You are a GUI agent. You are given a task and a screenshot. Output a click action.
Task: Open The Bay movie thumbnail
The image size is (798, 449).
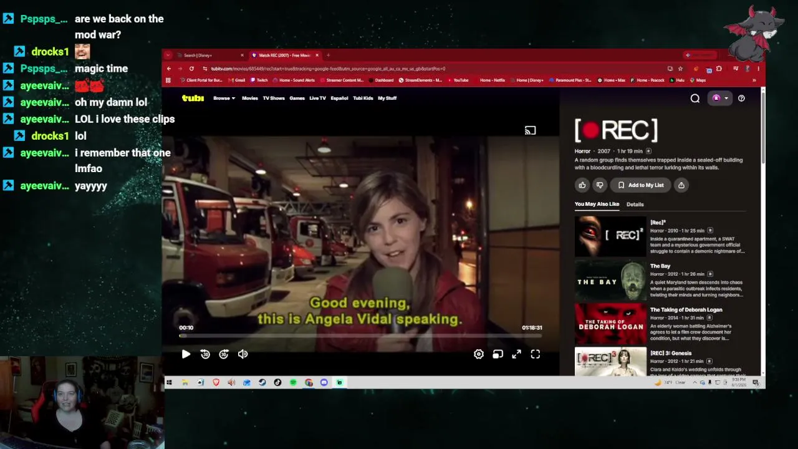click(610, 280)
